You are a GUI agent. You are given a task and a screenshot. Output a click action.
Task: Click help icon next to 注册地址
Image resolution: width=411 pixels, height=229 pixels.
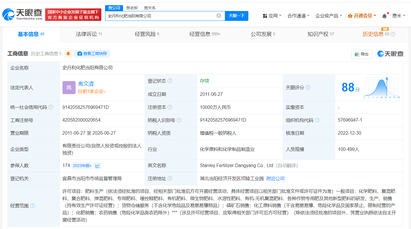[170, 178]
